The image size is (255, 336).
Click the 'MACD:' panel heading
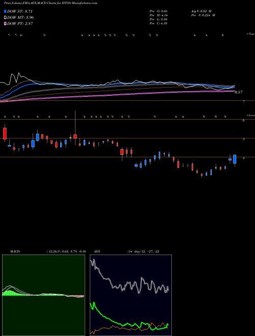[x=15, y=251]
